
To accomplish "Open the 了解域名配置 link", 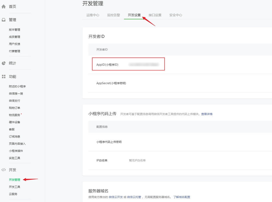I will pos(182,197).
